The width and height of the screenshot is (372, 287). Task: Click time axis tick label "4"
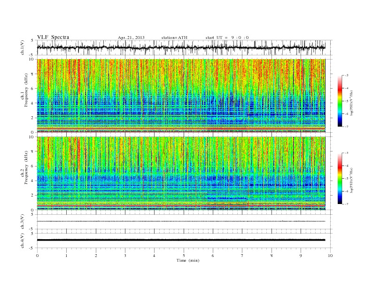tap(154, 256)
